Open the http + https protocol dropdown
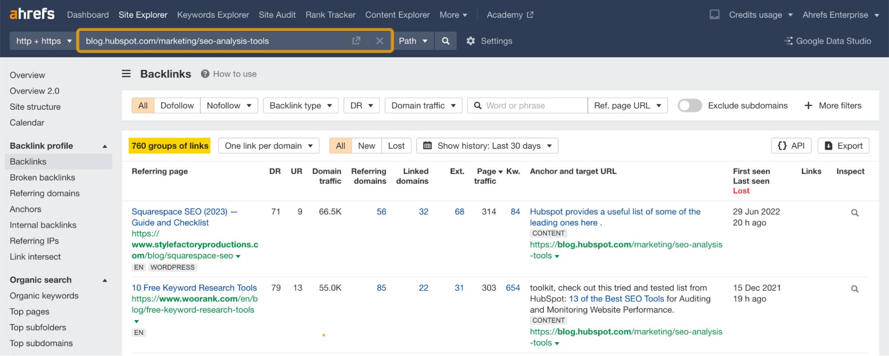889x356 pixels. 43,41
